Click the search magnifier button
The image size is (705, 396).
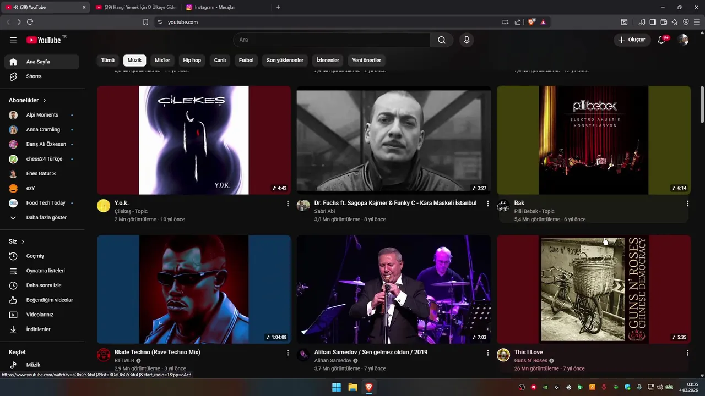click(x=442, y=40)
